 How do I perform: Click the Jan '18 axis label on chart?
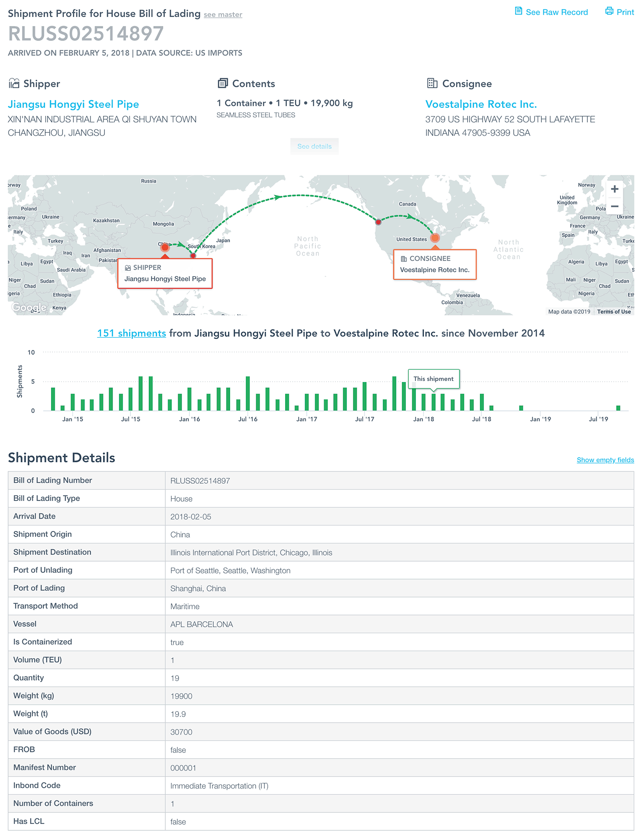click(423, 419)
